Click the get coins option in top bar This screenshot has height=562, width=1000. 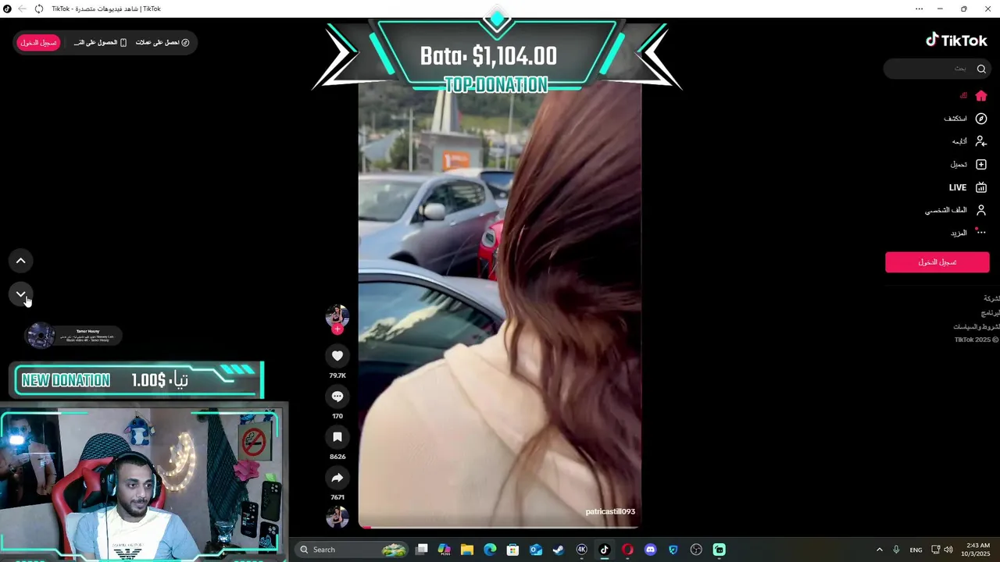[162, 42]
